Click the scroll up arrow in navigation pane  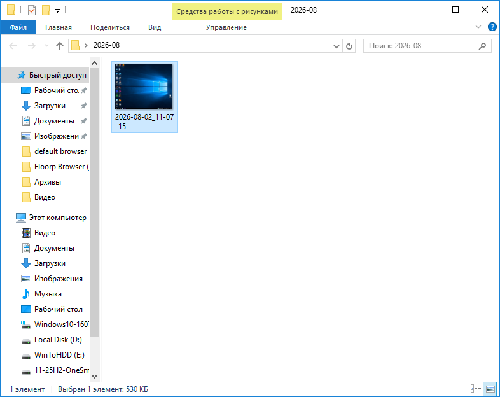pyautogui.click(x=94, y=63)
